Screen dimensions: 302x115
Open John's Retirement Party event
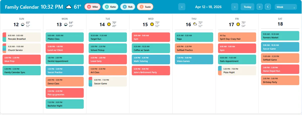tap(151, 70)
